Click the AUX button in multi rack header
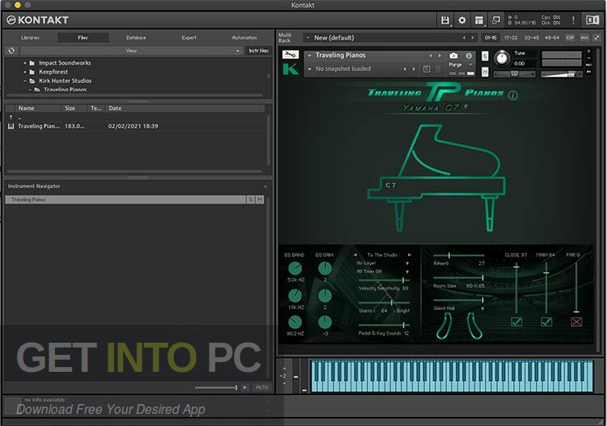The image size is (607, 426). coord(584,37)
